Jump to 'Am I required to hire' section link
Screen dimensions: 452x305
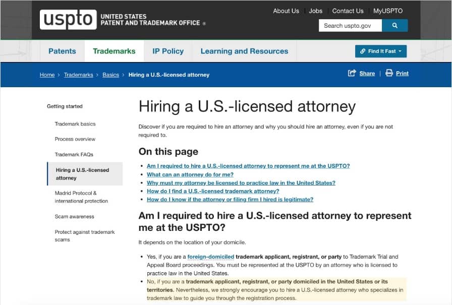tap(248, 166)
